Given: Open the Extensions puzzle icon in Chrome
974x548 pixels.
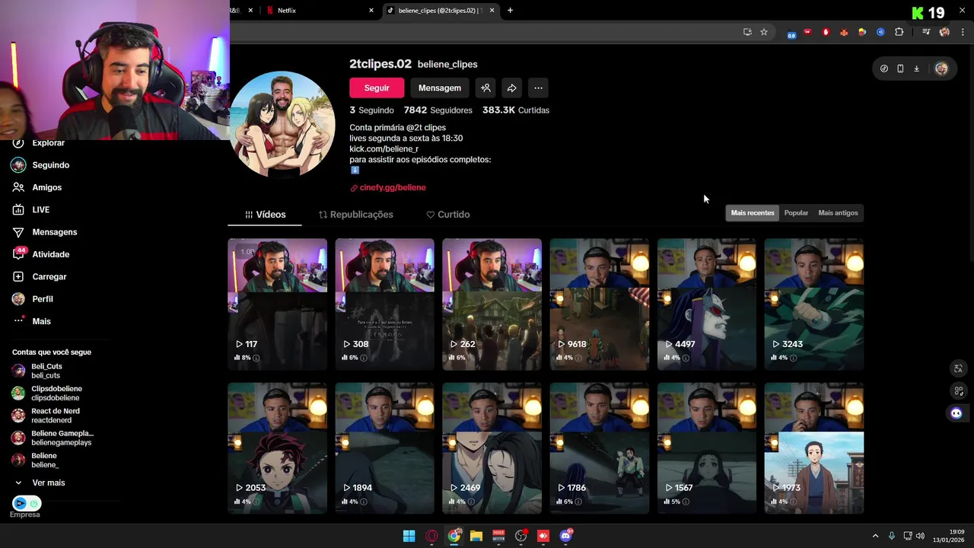Looking at the screenshot, I should tap(899, 32).
